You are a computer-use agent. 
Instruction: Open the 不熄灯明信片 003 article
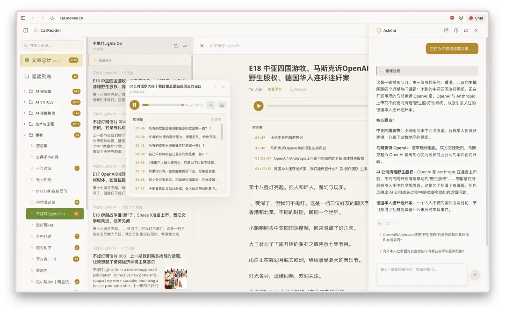[x=140, y=267]
